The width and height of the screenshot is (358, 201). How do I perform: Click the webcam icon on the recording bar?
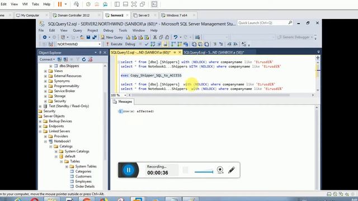tap(220, 170)
